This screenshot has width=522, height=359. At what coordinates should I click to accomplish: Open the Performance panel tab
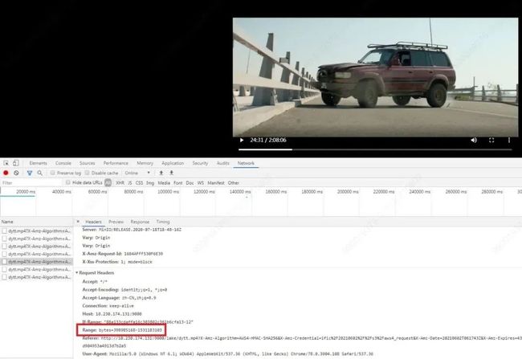(116, 163)
